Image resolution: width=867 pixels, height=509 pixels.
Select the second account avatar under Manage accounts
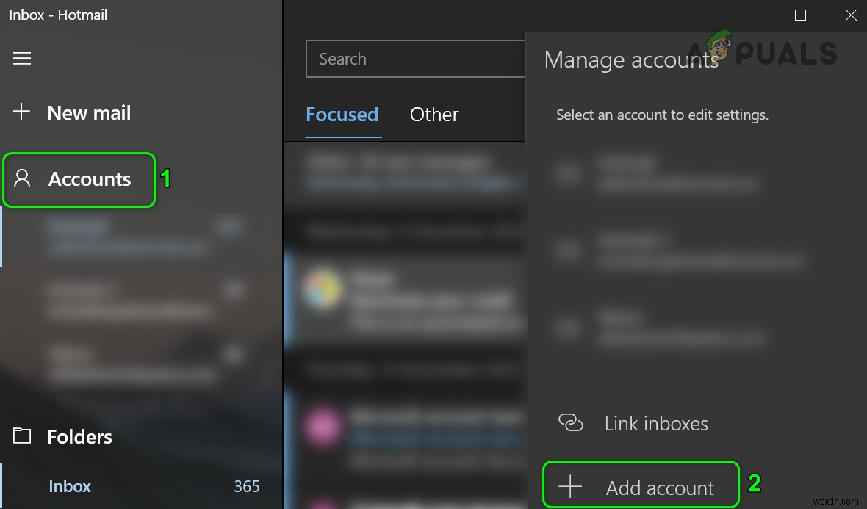[x=568, y=251]
